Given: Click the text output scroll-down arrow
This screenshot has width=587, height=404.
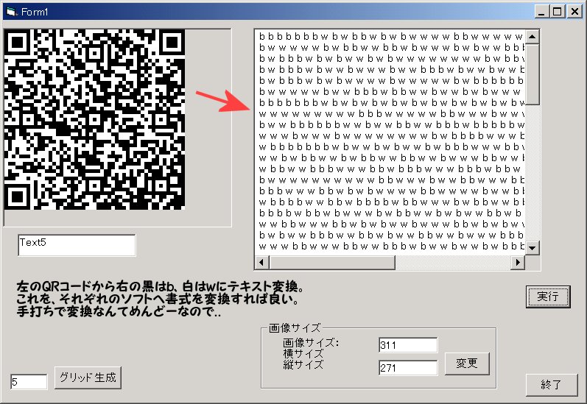Looking at the screenshot, I should 532,247.
